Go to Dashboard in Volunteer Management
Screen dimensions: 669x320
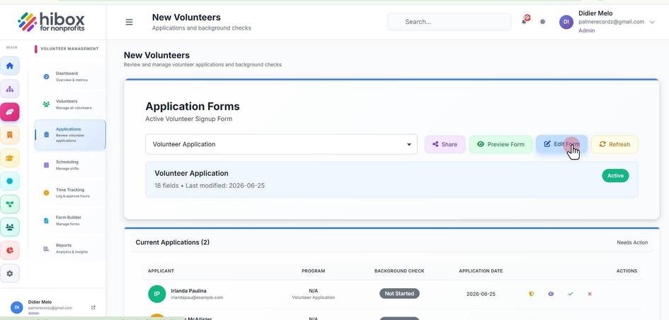click(x=70, y=76)
